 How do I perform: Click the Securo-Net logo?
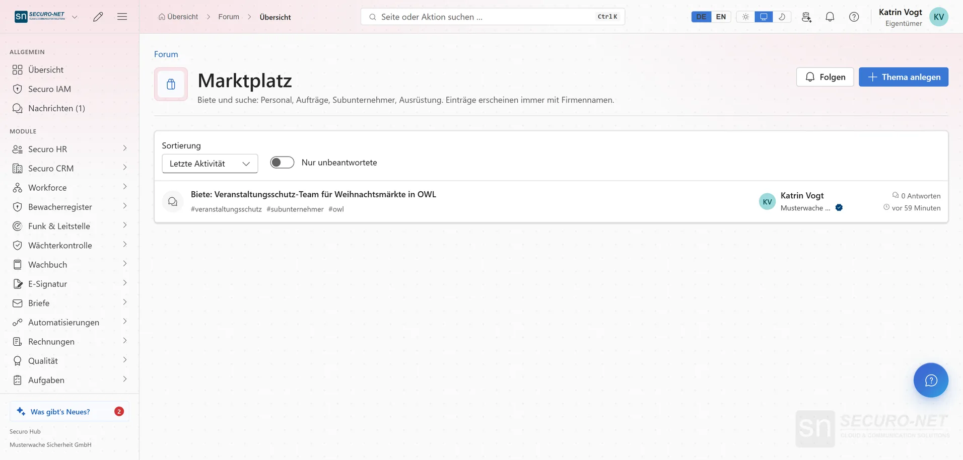pyautogui.click(x=40, y=17)
